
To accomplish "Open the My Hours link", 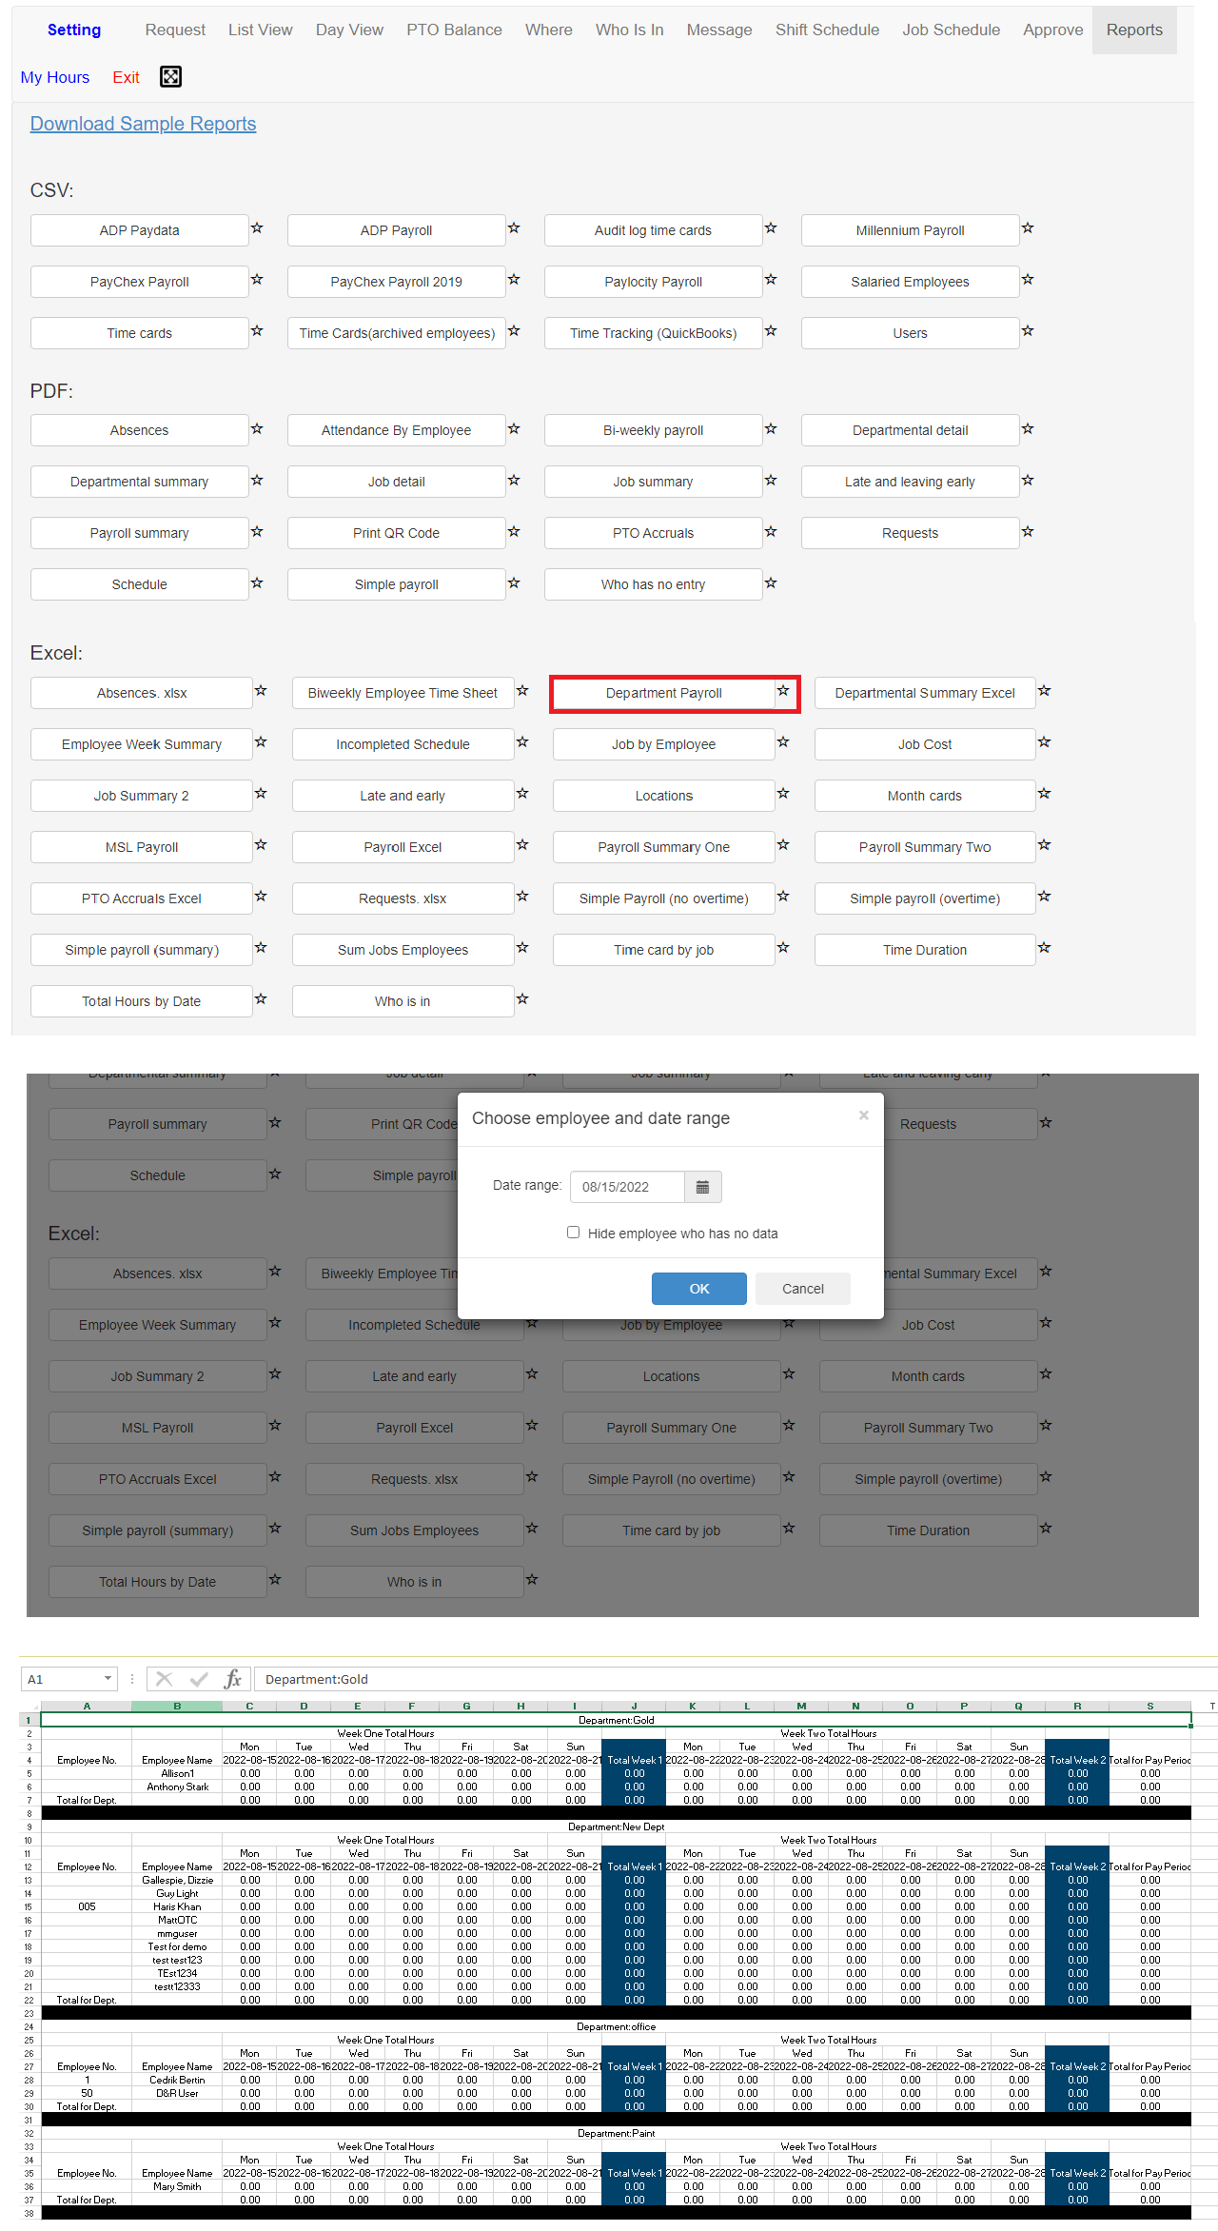I will point(55,77).
